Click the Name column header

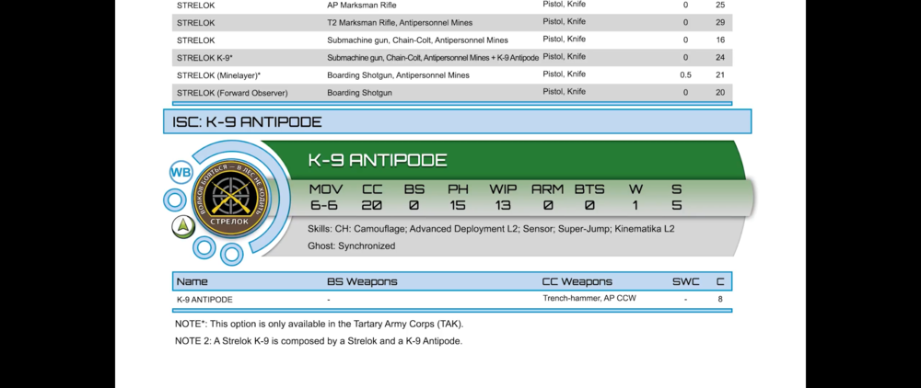[192, 281]
